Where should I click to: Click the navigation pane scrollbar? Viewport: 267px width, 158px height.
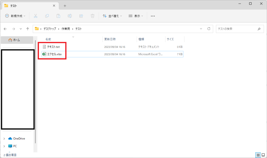click(35, 92)
